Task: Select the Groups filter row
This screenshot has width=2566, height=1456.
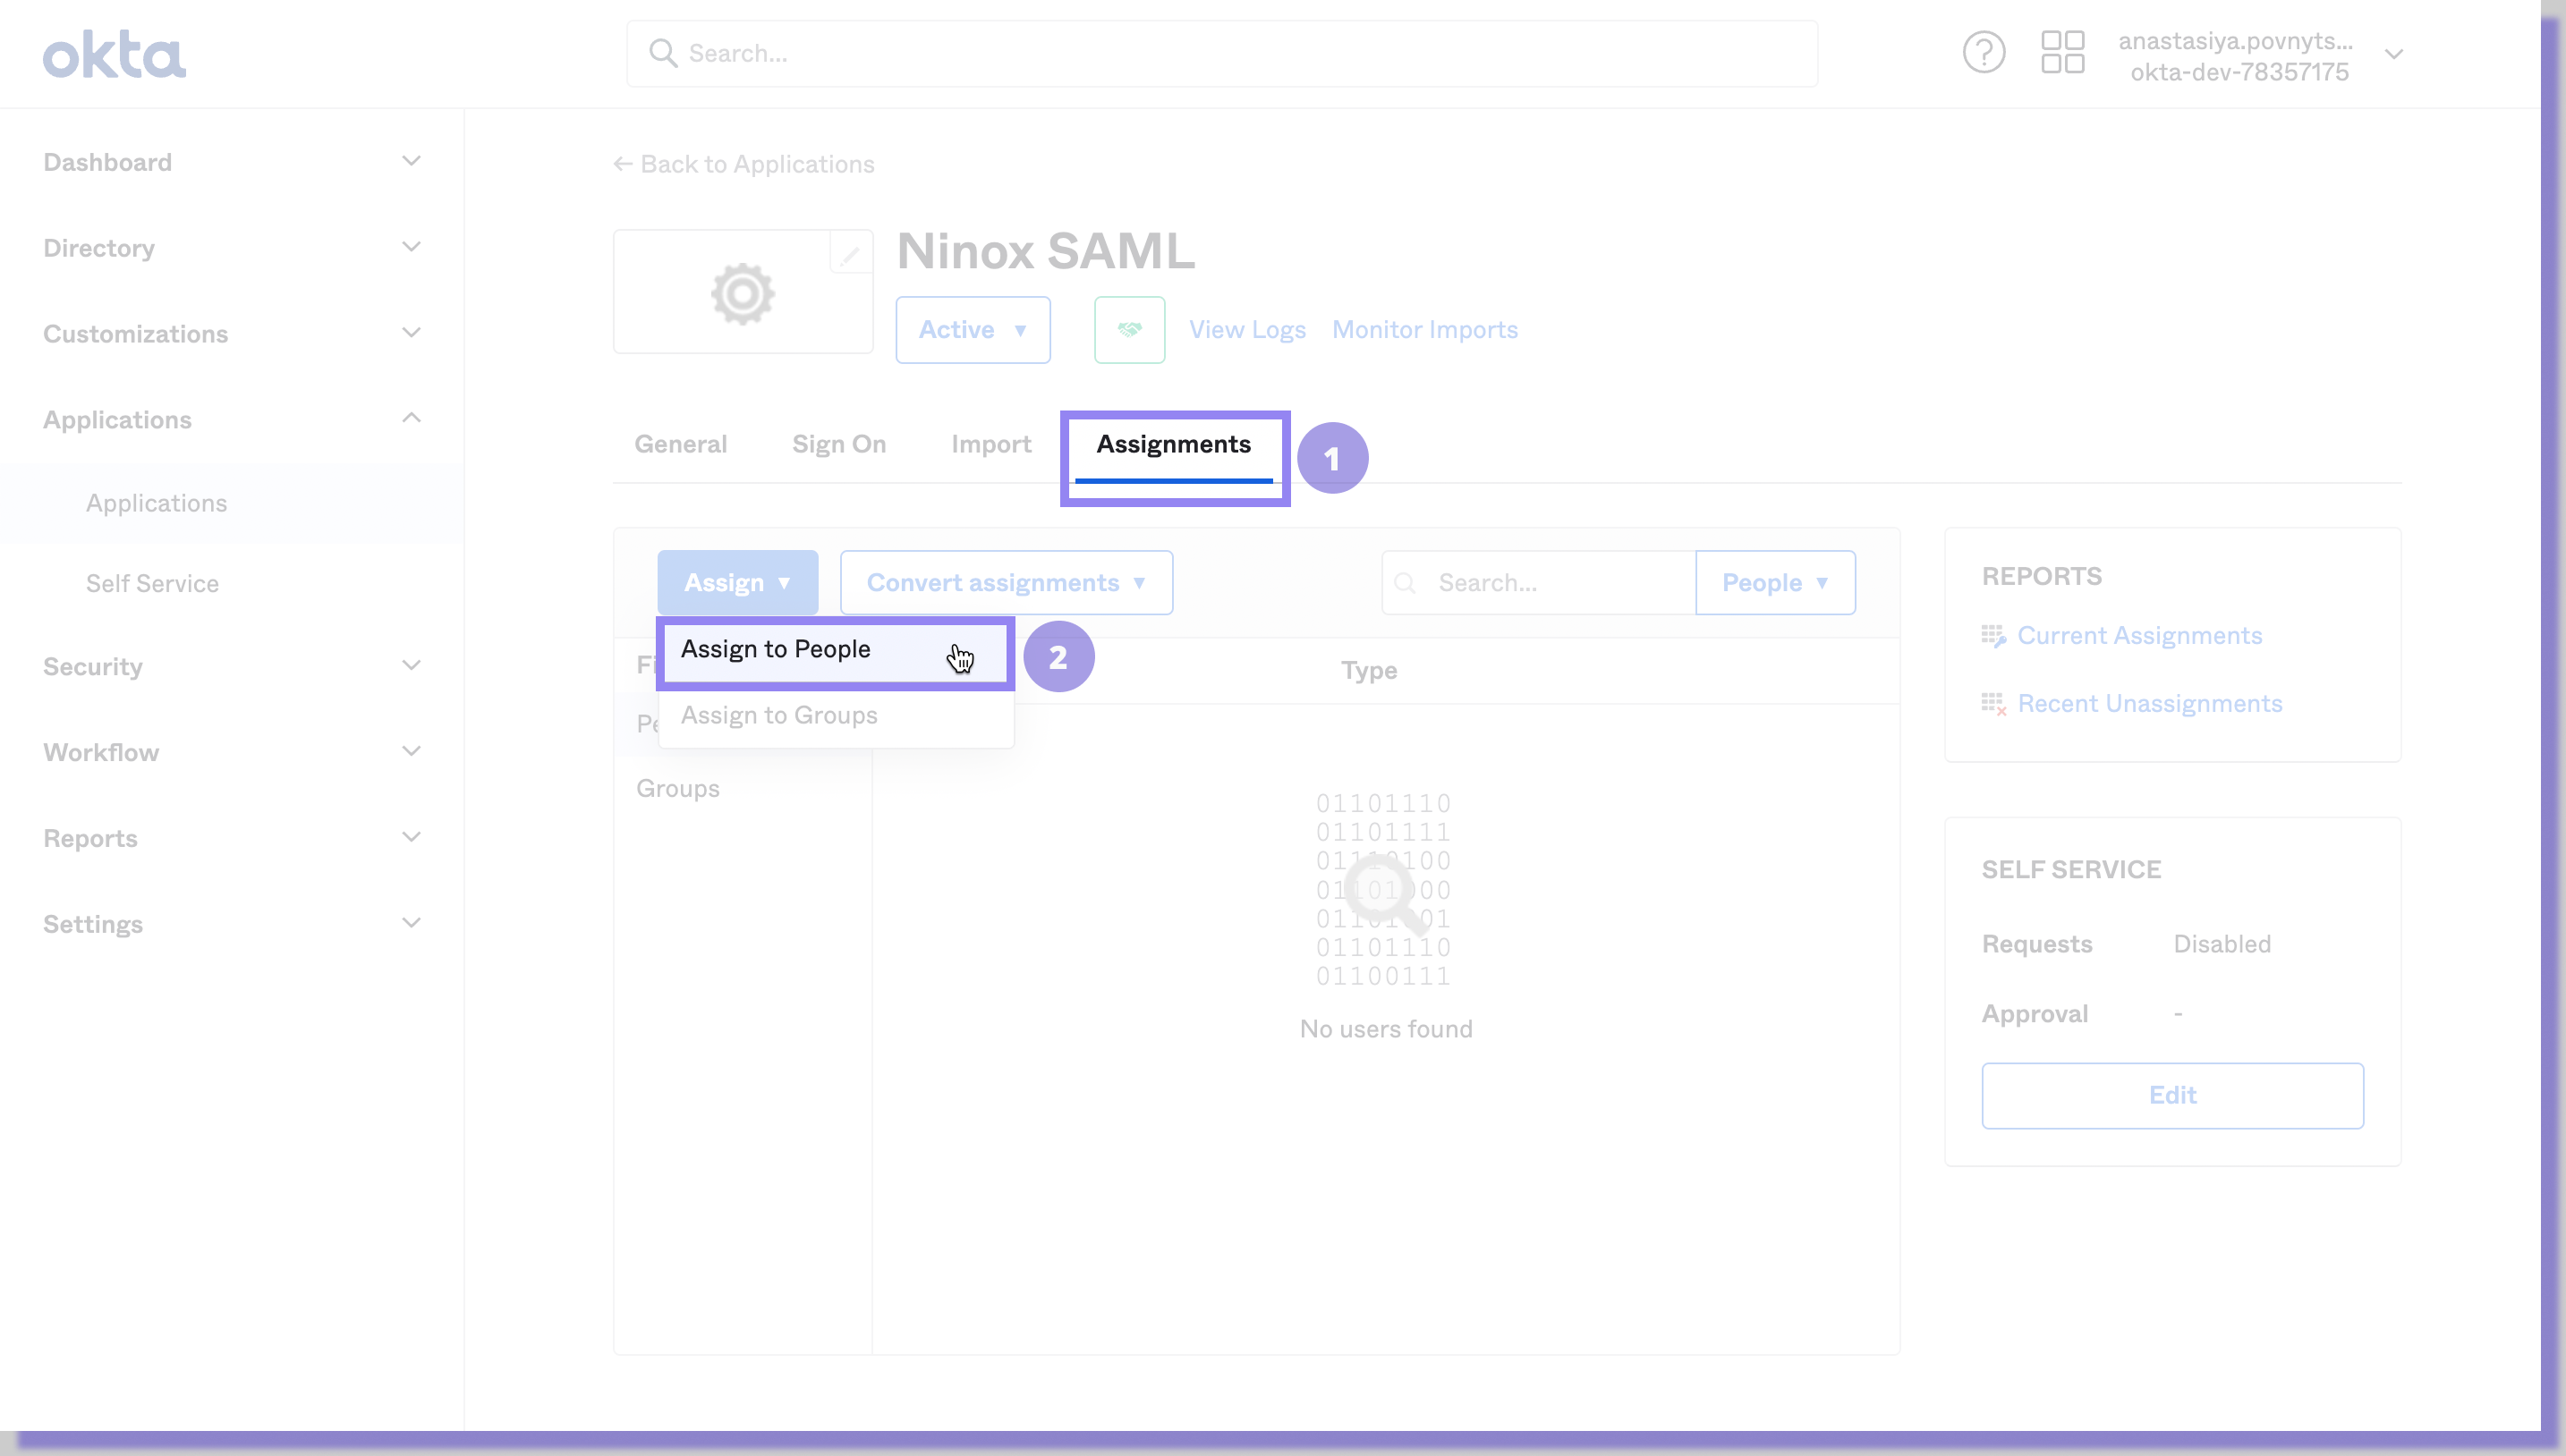Action: 743,789
